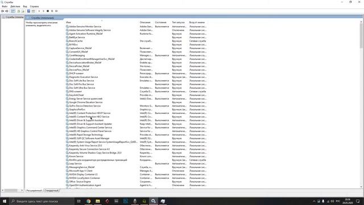Open help via the blue toolbar icon
Screen dimensions: 364x205
click(x=28, y=11)
